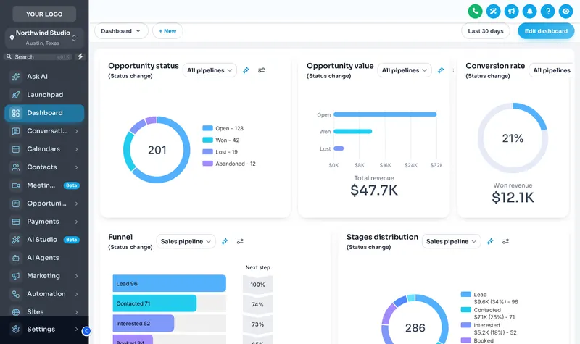Open Contacts in sidebar

[x=44, y=167]
